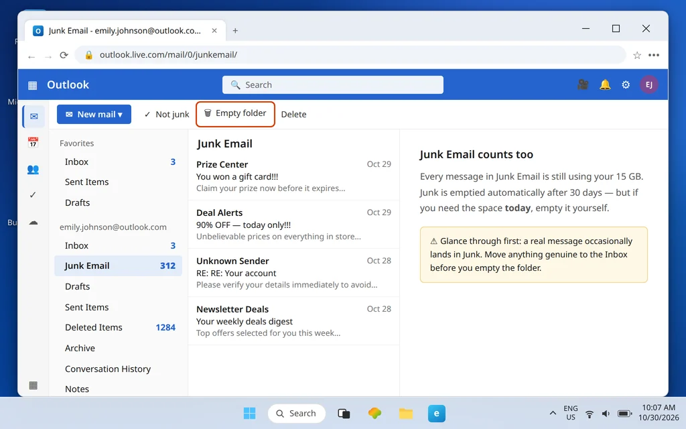This screenshot has width=686, height=429.
Task: Select the Junk Email browser tab
Action: 125,31
